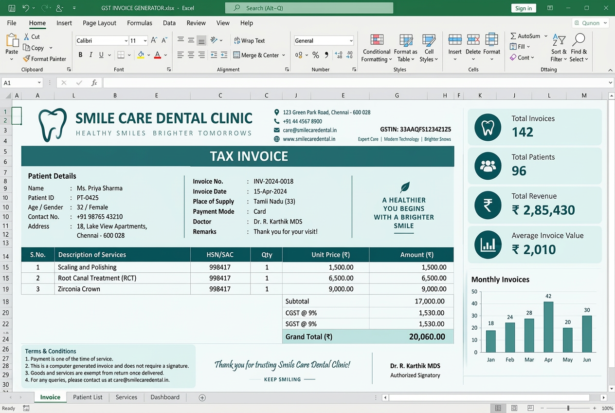Image resolution: width=615 pixels, height=413 pixels.
Task: Switch to the Insert ribbon tab
Action: [64, 23]
